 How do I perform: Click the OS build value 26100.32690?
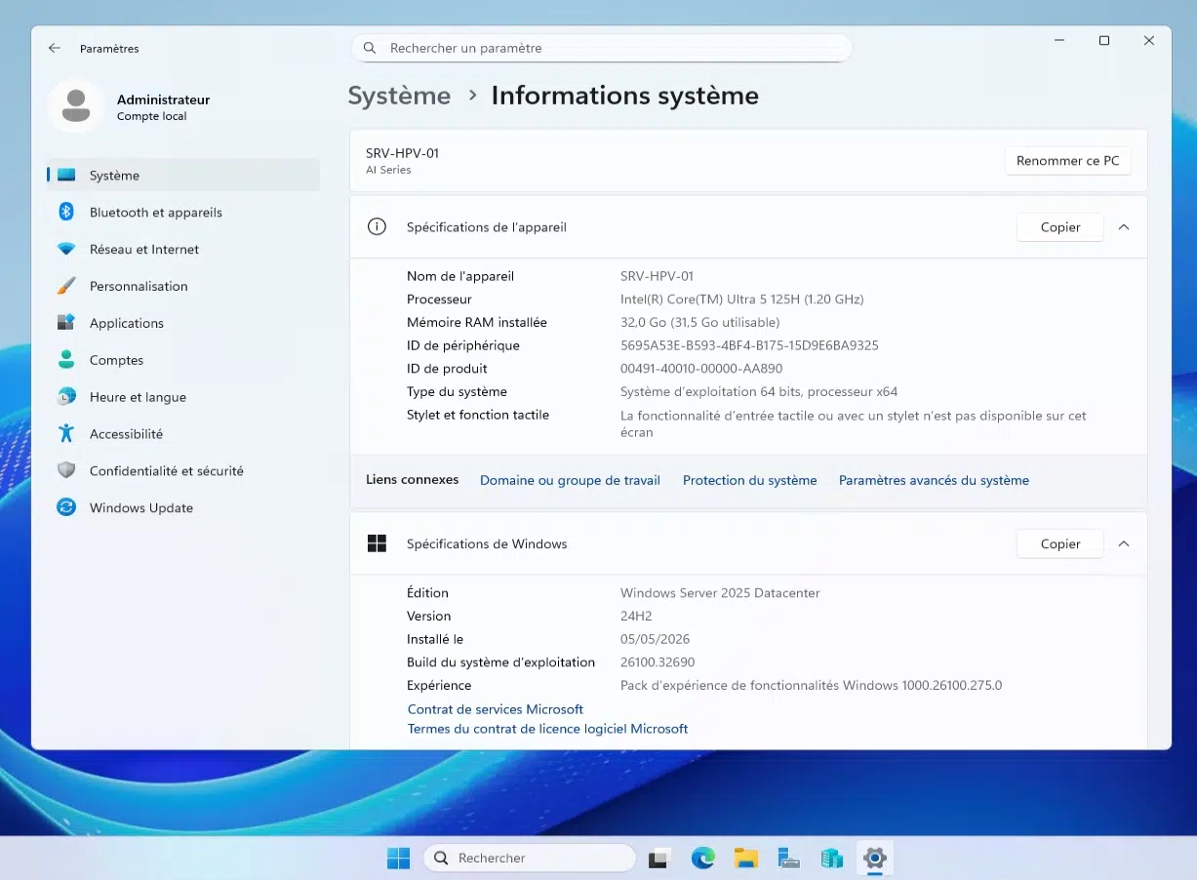click(658, 662)
